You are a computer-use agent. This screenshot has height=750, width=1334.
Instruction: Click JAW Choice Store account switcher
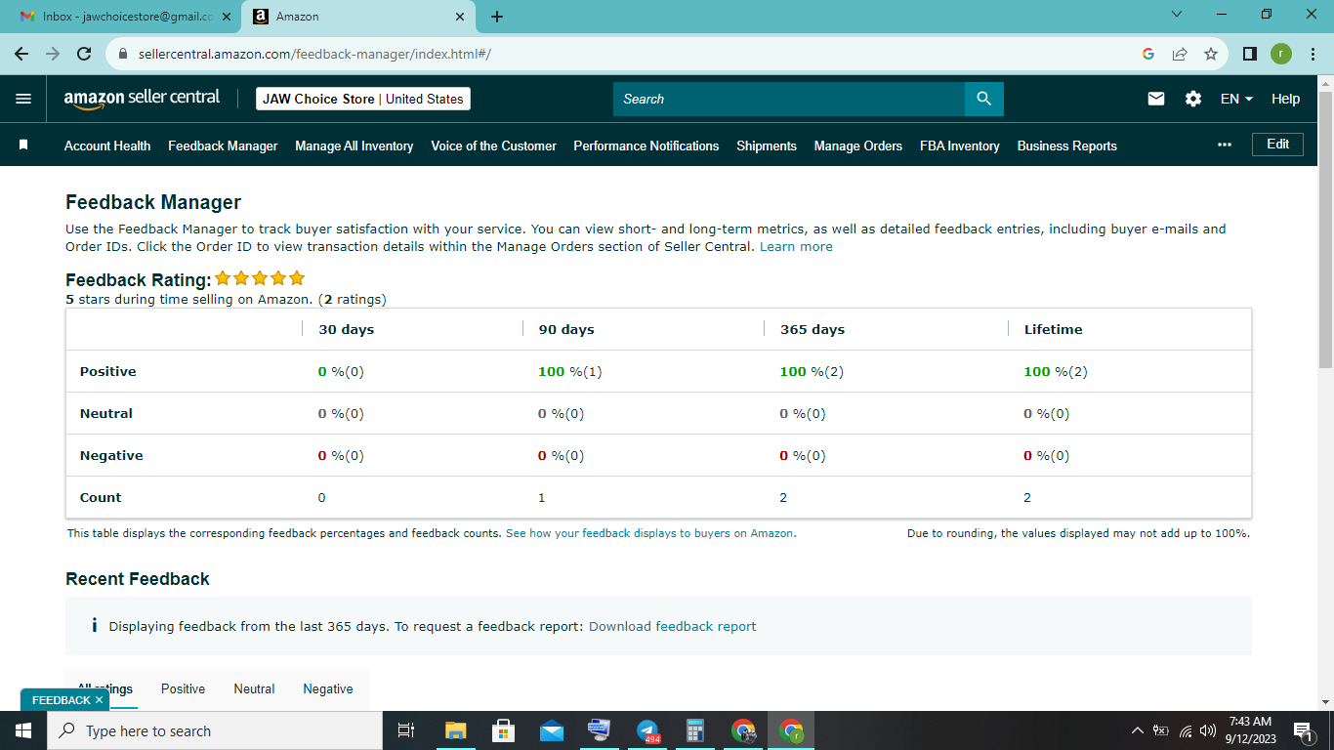pyautogui.click(x=363, y=99)
